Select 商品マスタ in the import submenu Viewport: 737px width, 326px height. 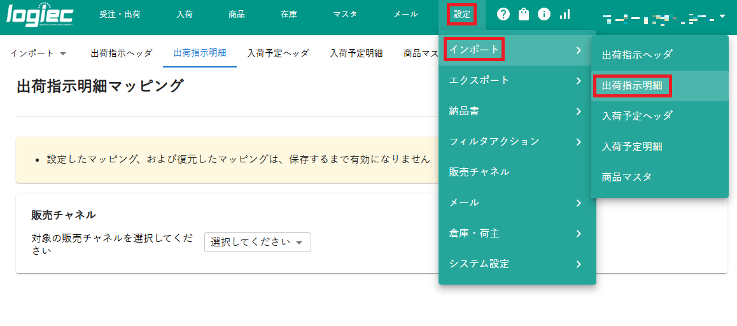pos(660,178)
